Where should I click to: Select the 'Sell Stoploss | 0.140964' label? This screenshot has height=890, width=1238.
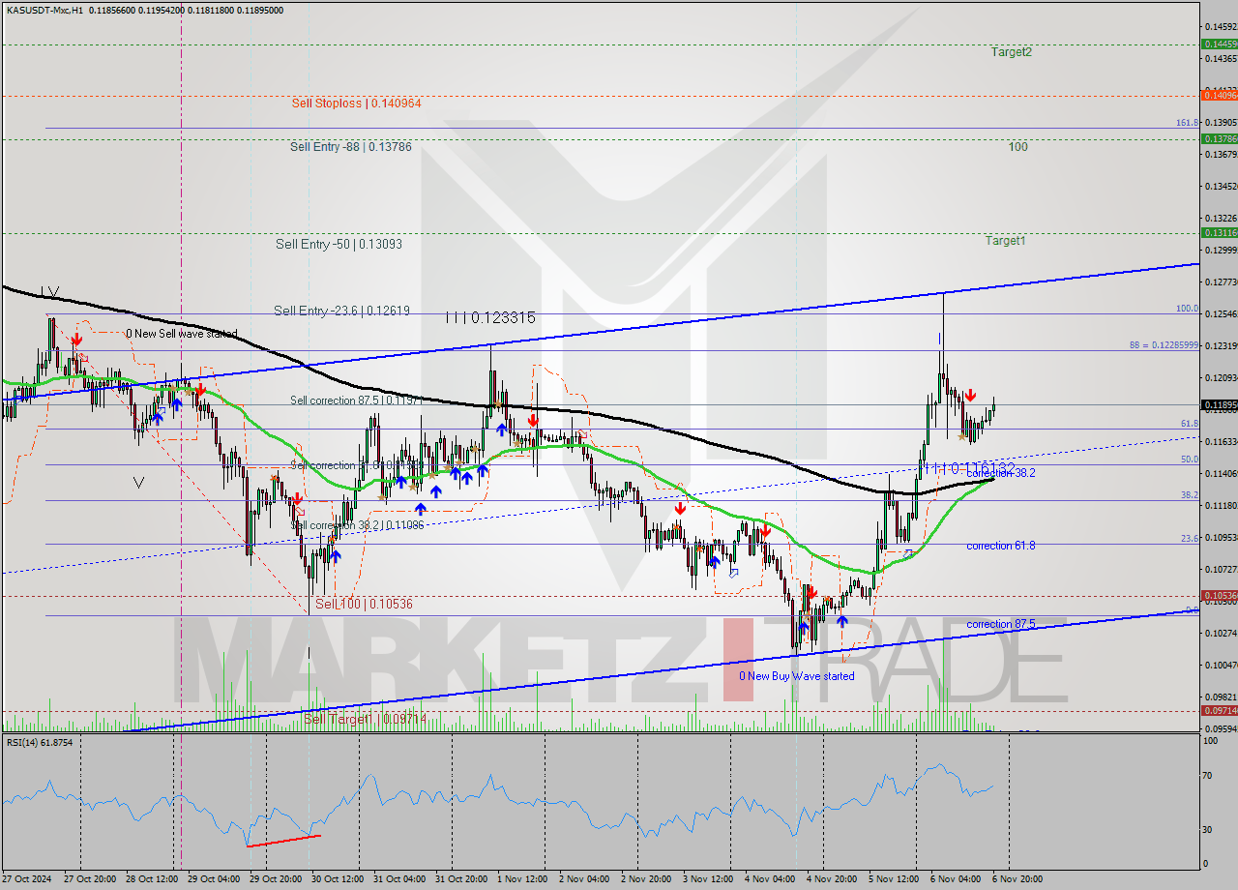click(x=356, y=103)
